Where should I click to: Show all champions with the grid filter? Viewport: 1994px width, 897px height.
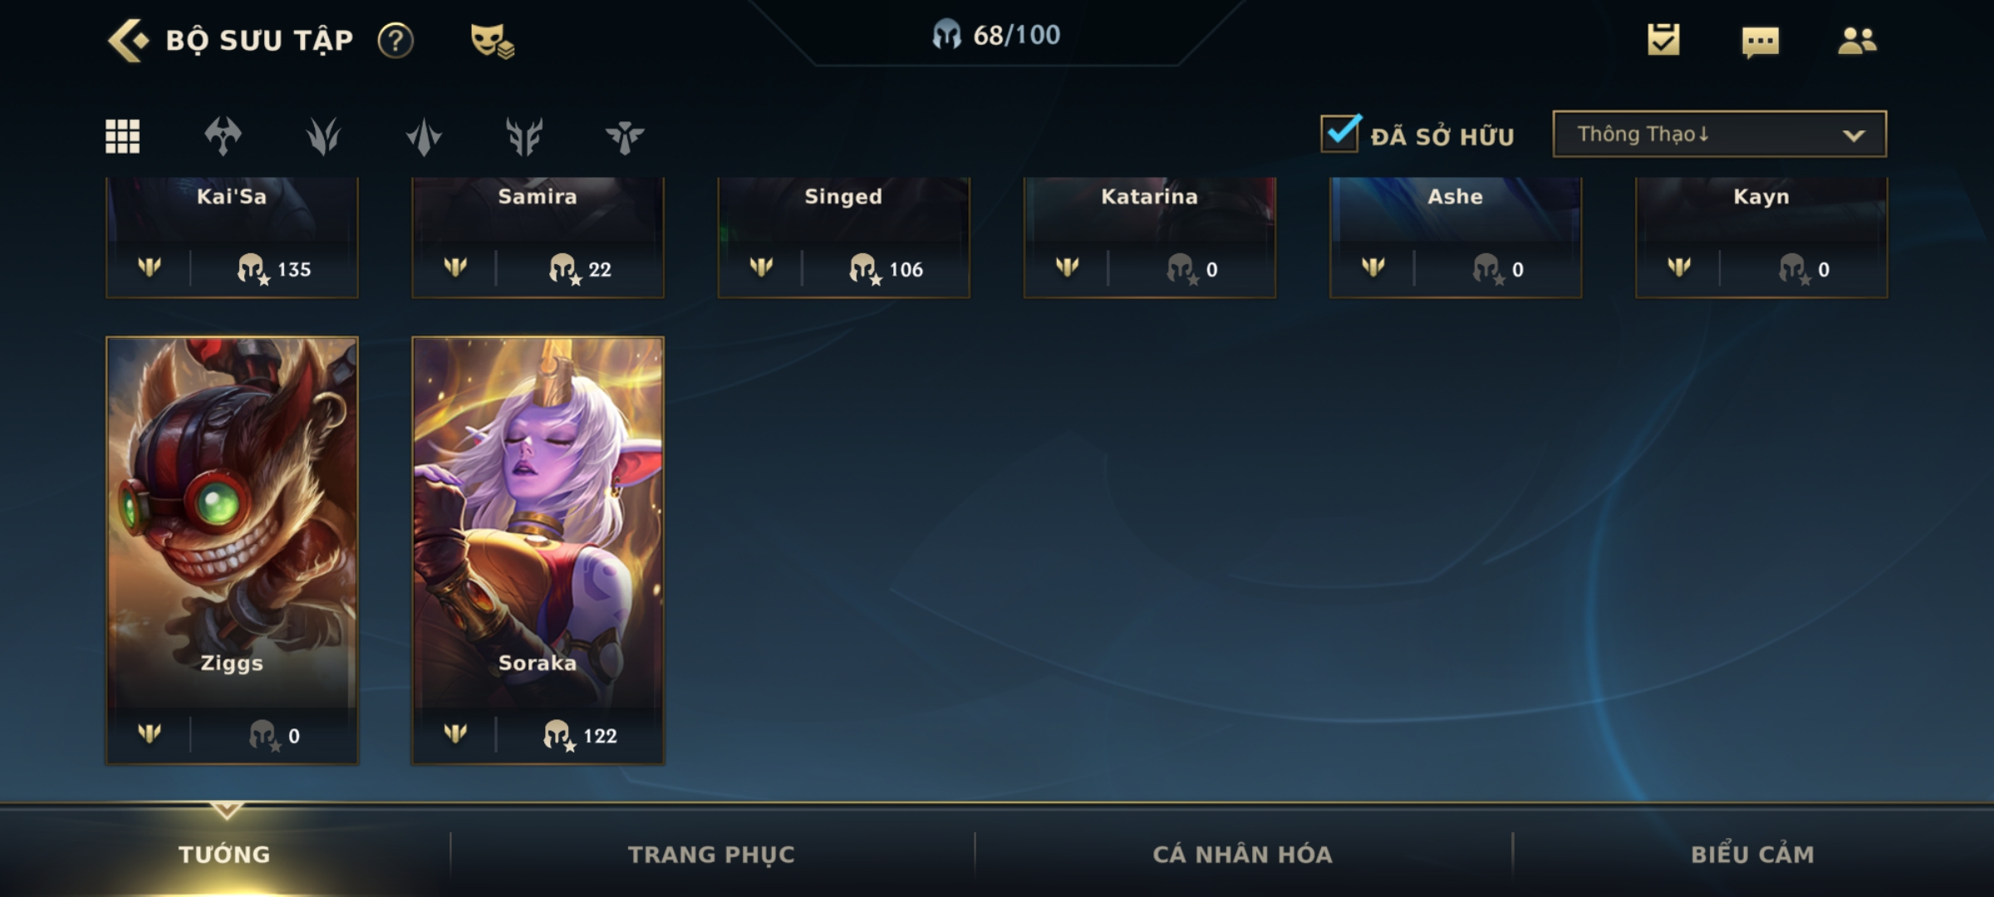123,136
